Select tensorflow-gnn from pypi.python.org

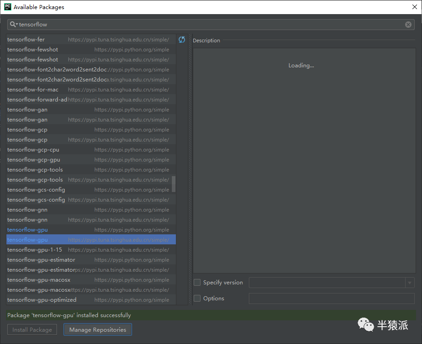[x=91, y=210]
